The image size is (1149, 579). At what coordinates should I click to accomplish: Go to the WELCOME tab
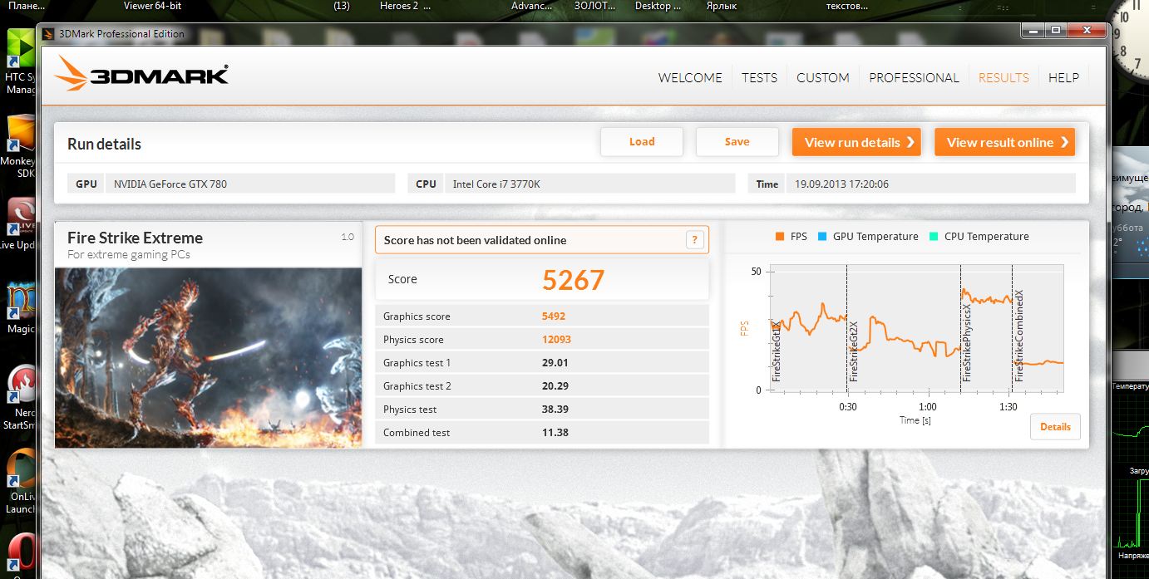click(690, 77)
